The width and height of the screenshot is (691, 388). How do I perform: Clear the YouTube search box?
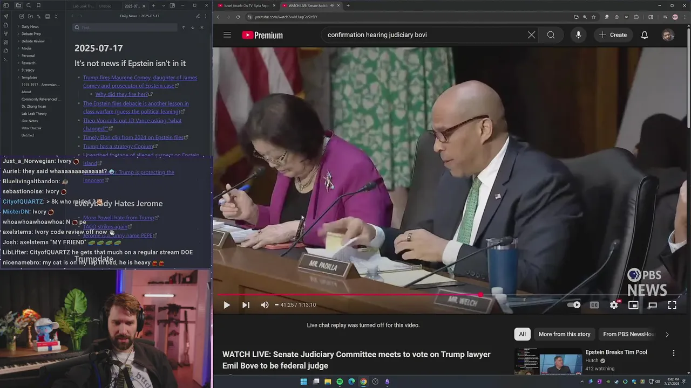pyautogui.click(x=531, y=35)
